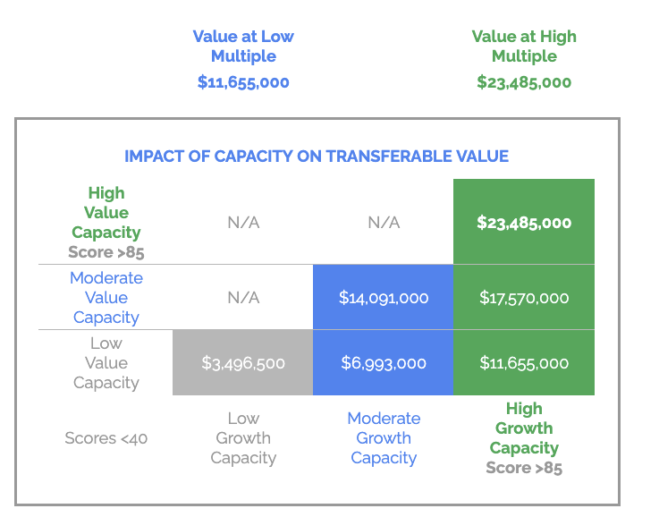The image size is (659, 517).
Task: Click the N/A cell in Moderate Value Capacity row
Action: [x=243, y=298]
